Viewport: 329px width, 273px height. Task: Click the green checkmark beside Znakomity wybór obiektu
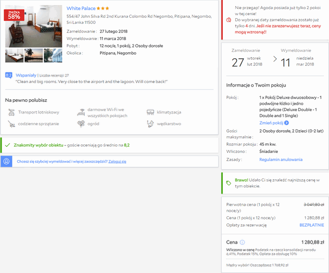pos(7,145)
